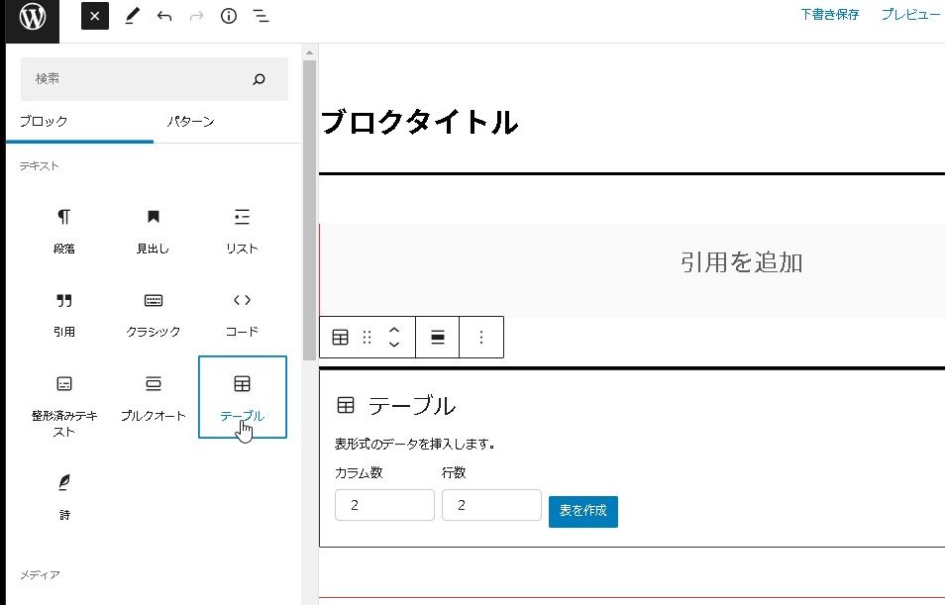The width and height of the screenshot is (945, 605).
Task: Undo the last change
Action: [164, 17]
